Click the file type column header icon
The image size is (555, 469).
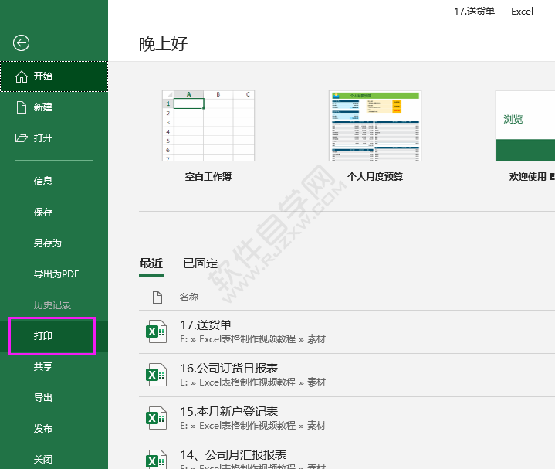tap(157, 297)
